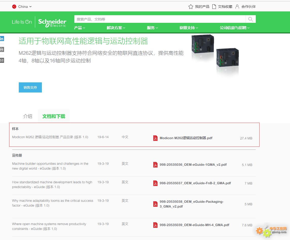Select the 文档和下载 tab
The width and height of the screenshot is (290, 240).
point(54,116)
